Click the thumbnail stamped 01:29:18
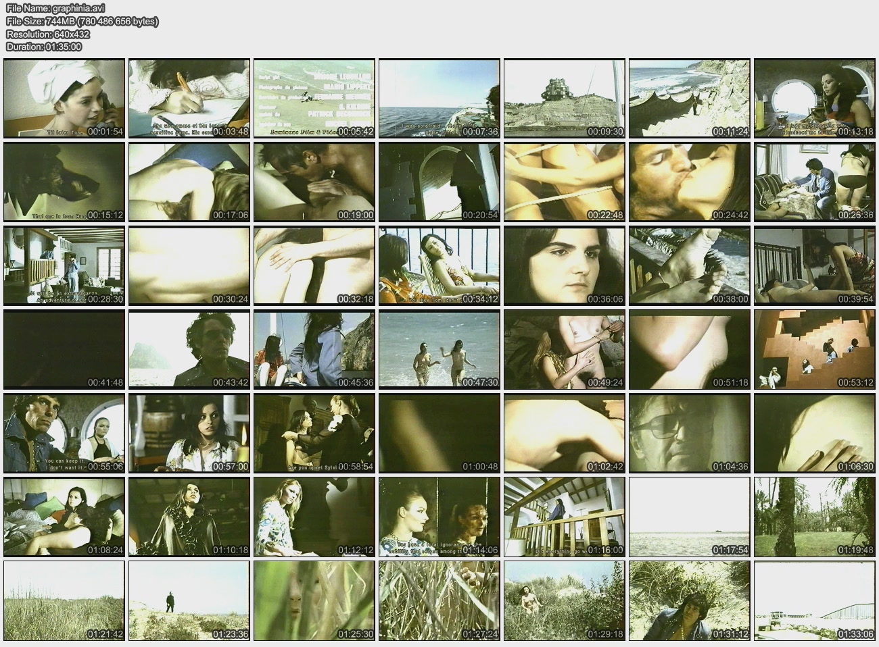879x647 pixels. [565, 601]
